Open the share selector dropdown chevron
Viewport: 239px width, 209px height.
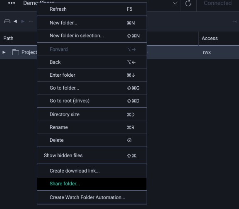[x=175, y=3]
